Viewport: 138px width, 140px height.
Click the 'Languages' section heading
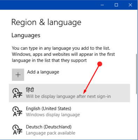[26, 35]
